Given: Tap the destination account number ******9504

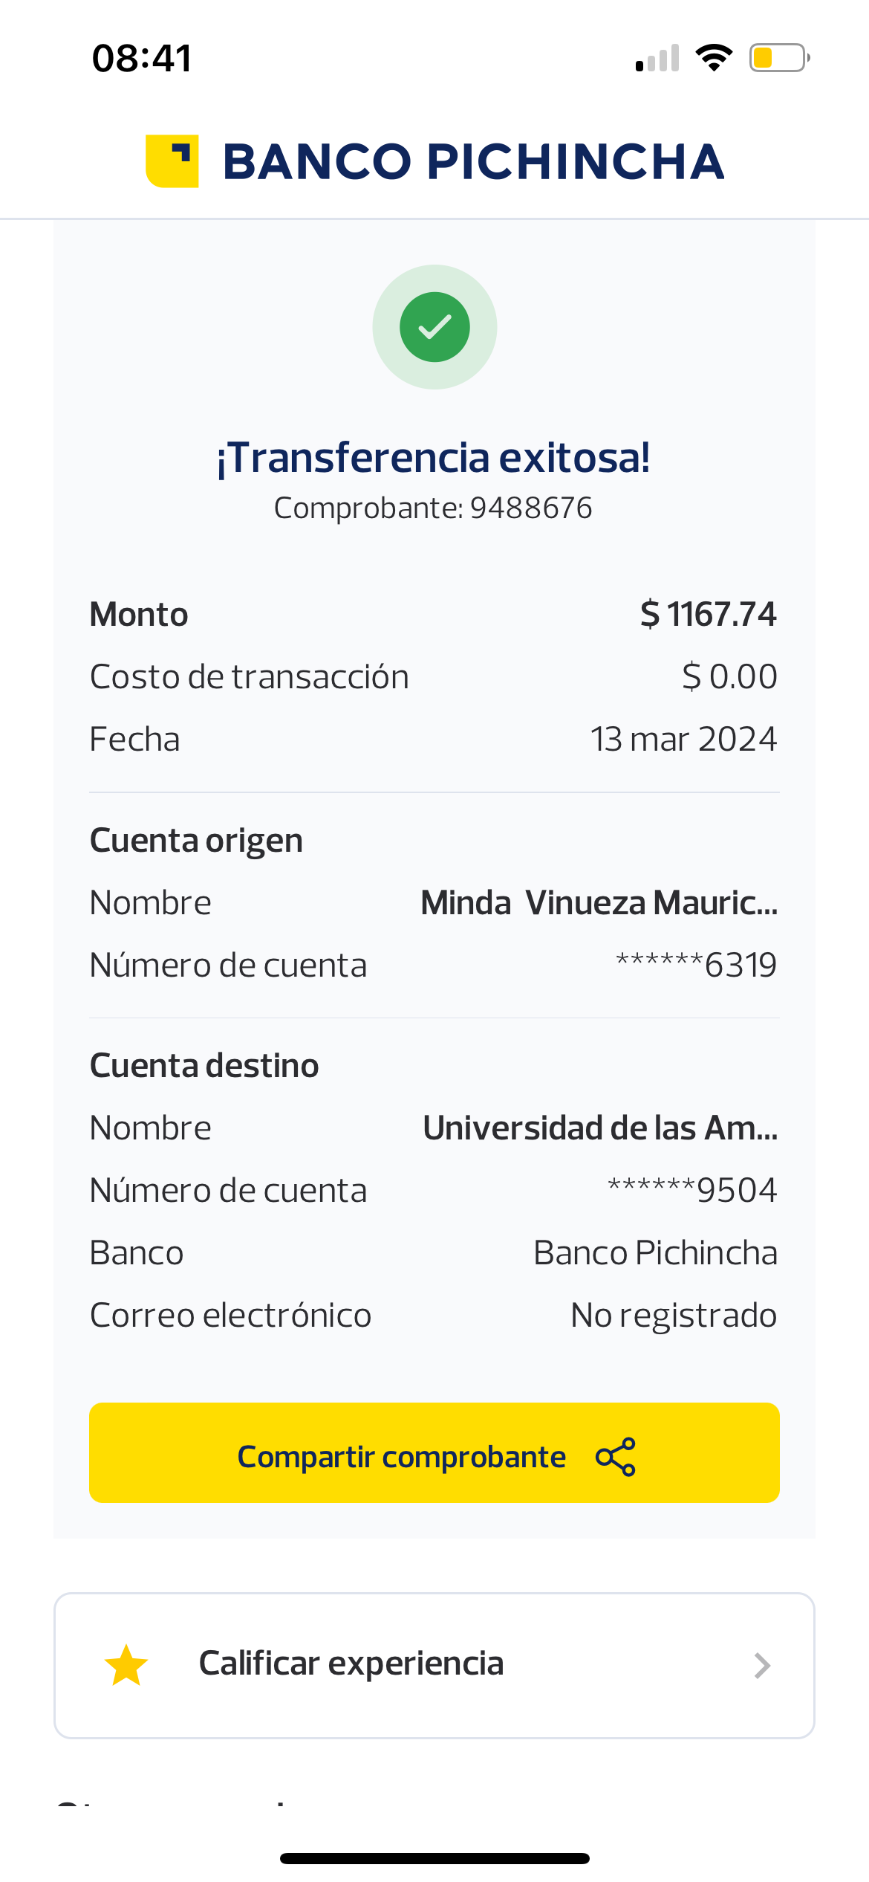Looking at the screenshot, I should (691, 1191).
